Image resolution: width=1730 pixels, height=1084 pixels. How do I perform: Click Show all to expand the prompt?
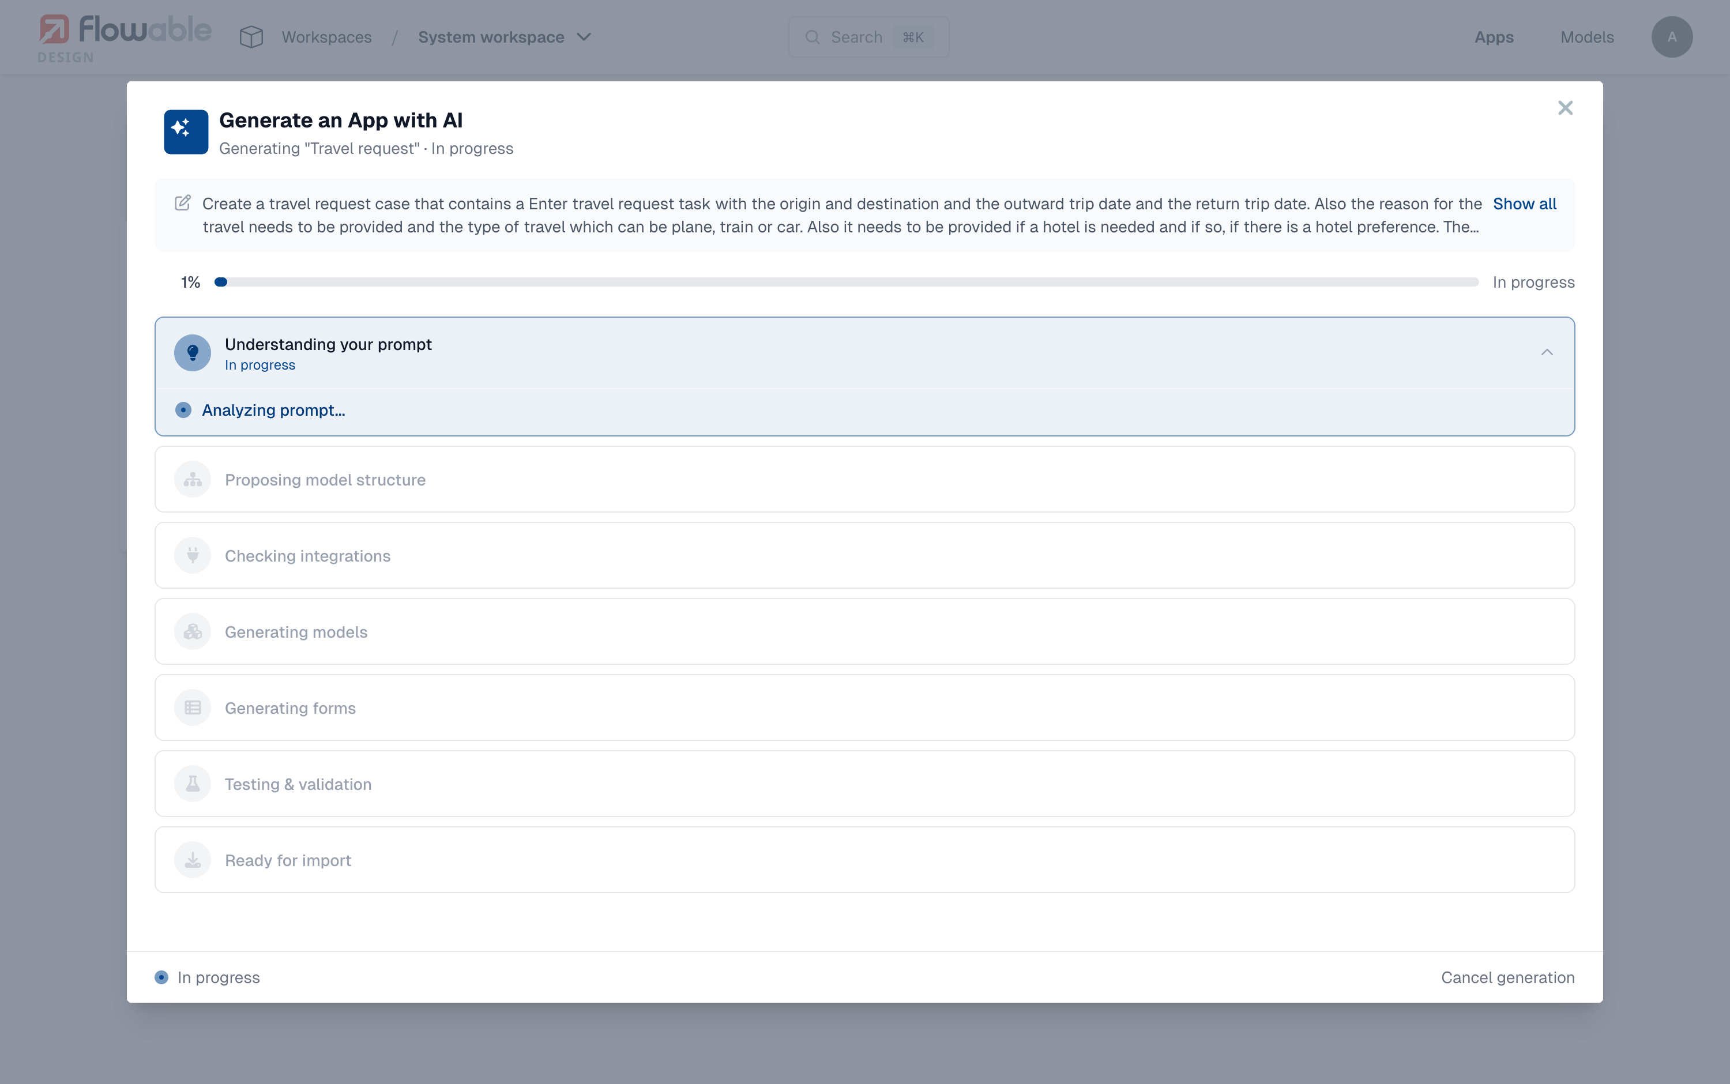click(x=1524, y=204)
